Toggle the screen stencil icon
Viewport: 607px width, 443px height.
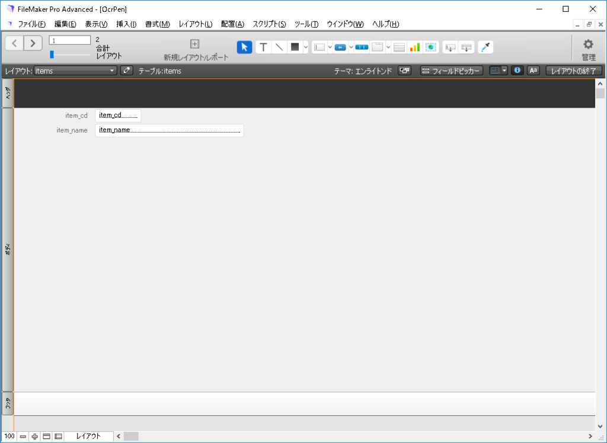click(495, 70)
